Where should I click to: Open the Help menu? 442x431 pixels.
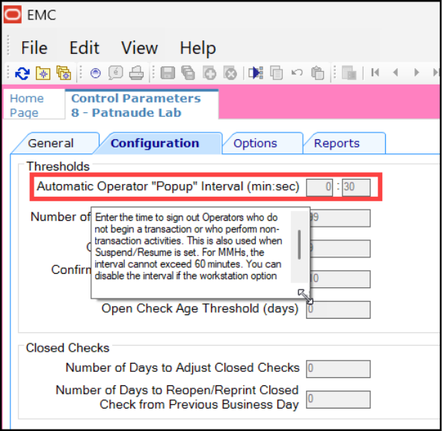tap(198, 48)
